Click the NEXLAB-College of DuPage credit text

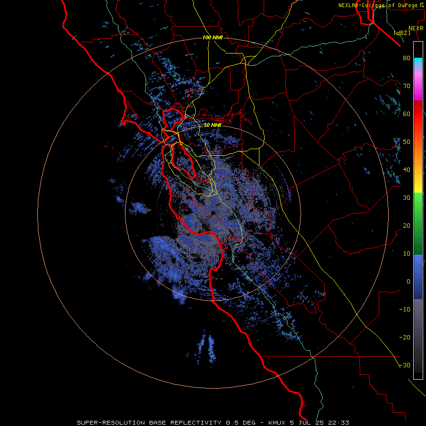[381, 5]
